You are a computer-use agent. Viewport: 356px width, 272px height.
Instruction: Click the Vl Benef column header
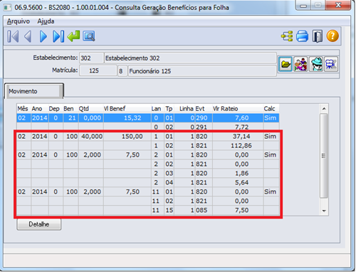point(115,109)
